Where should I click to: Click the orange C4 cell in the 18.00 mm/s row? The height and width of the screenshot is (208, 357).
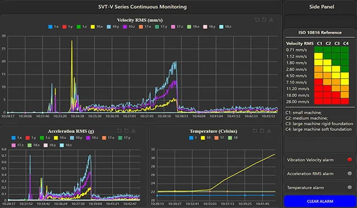click(x=345, y=95)
